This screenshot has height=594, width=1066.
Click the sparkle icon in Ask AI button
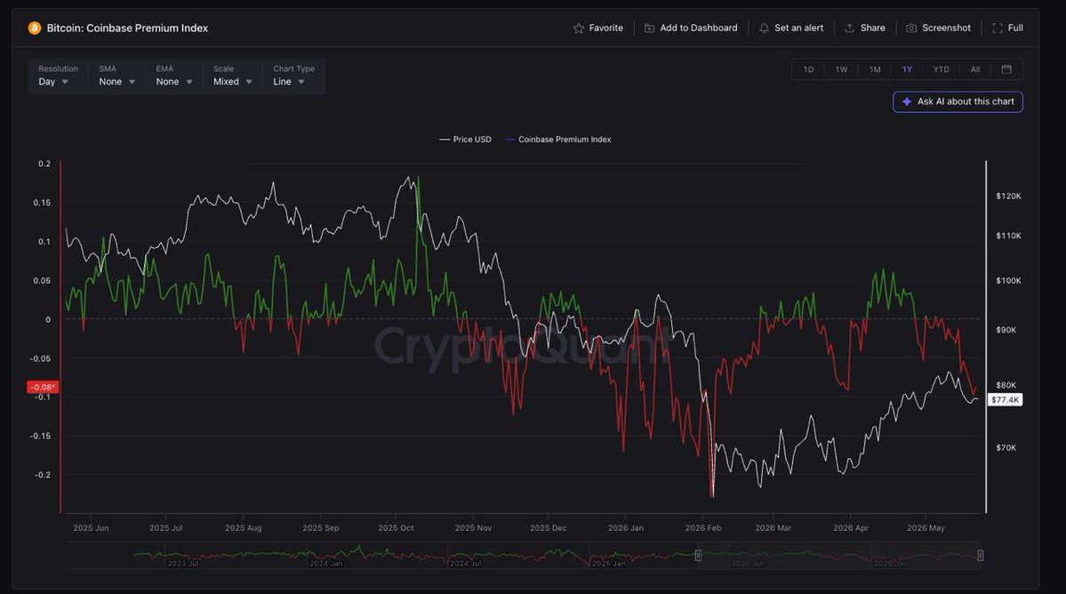pos(907,101)
